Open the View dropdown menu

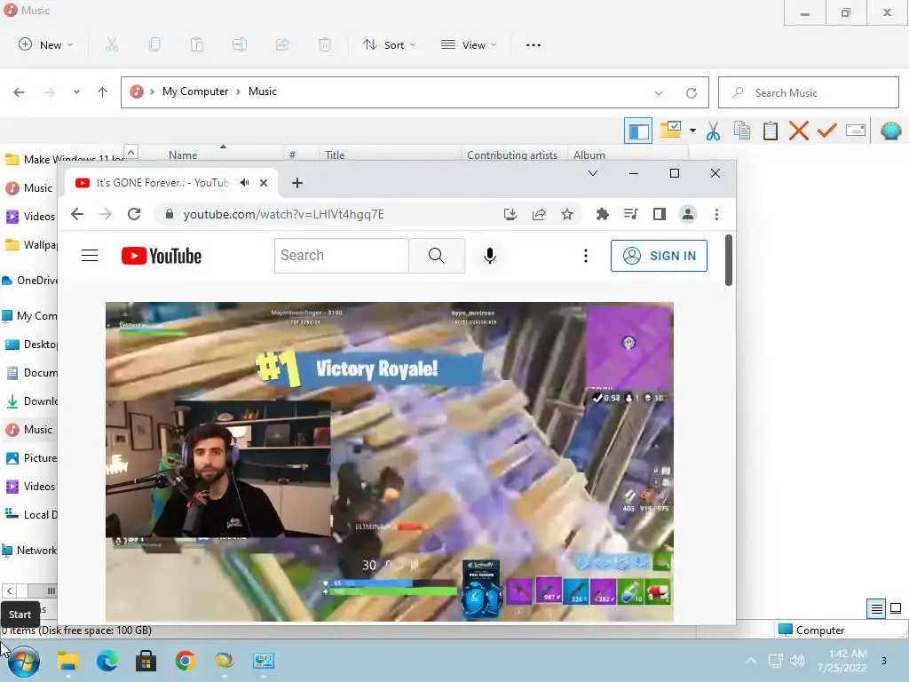pyautogui.click(x=469, y=44)
